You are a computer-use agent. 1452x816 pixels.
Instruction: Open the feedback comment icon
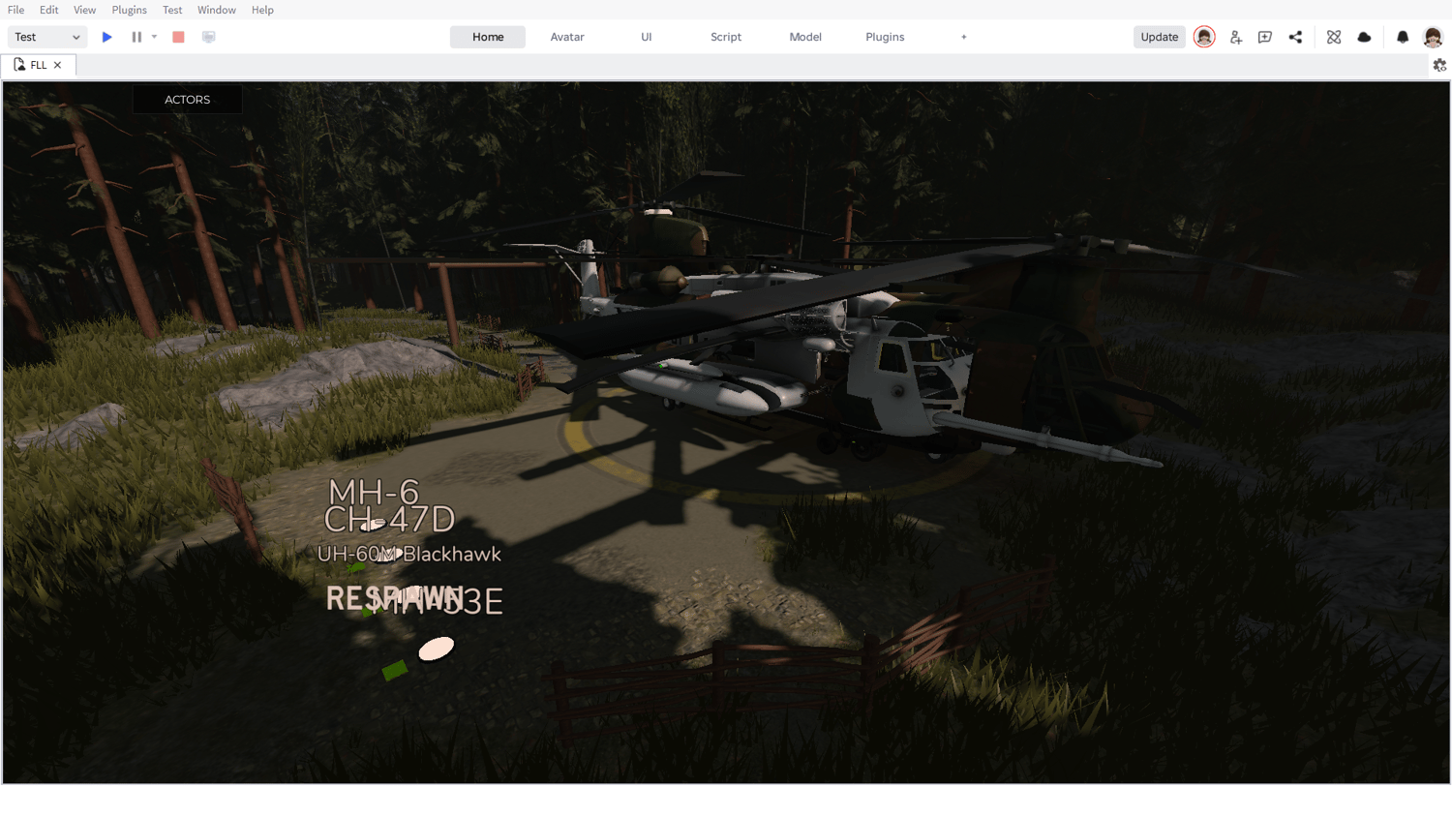click(x=1265, y=37)
